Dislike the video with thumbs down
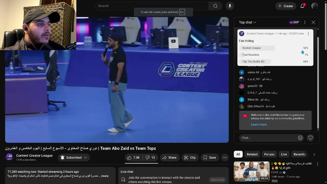The image size is (327, 184). pos(150,158)
